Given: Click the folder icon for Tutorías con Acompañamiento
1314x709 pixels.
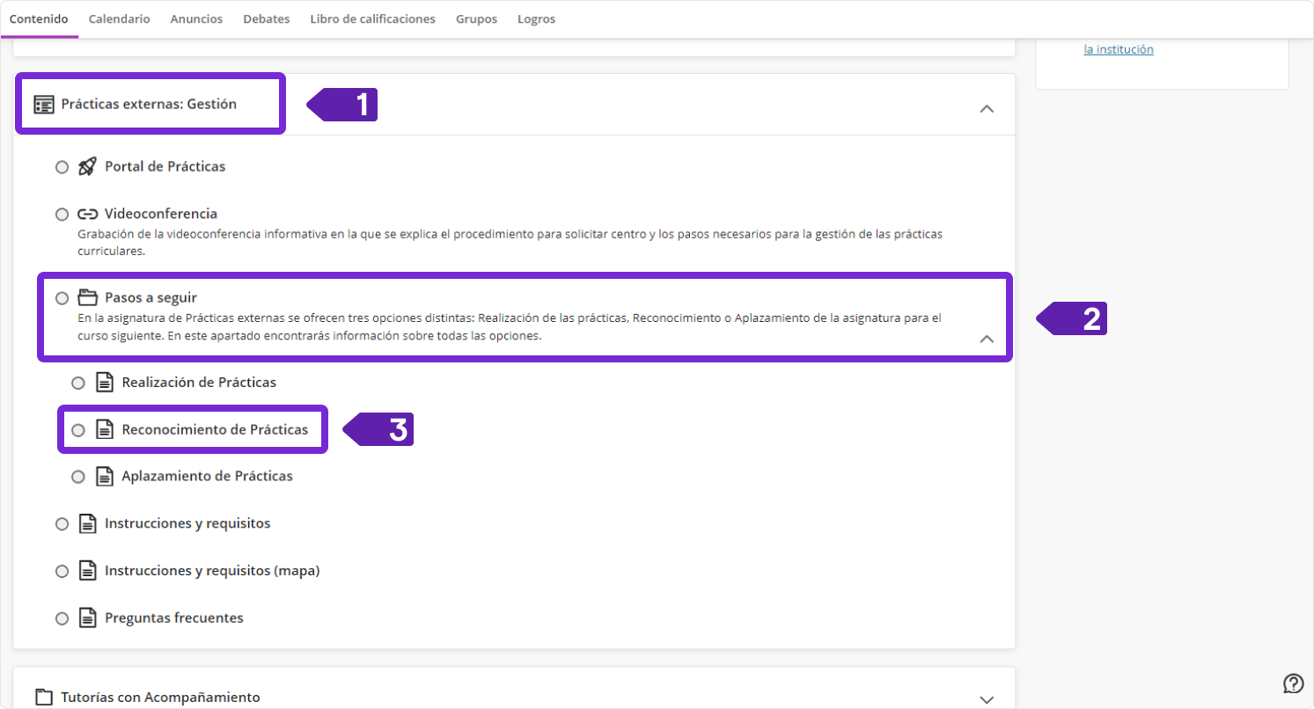Looking at the screenshot, I should [x=43, y=698].
